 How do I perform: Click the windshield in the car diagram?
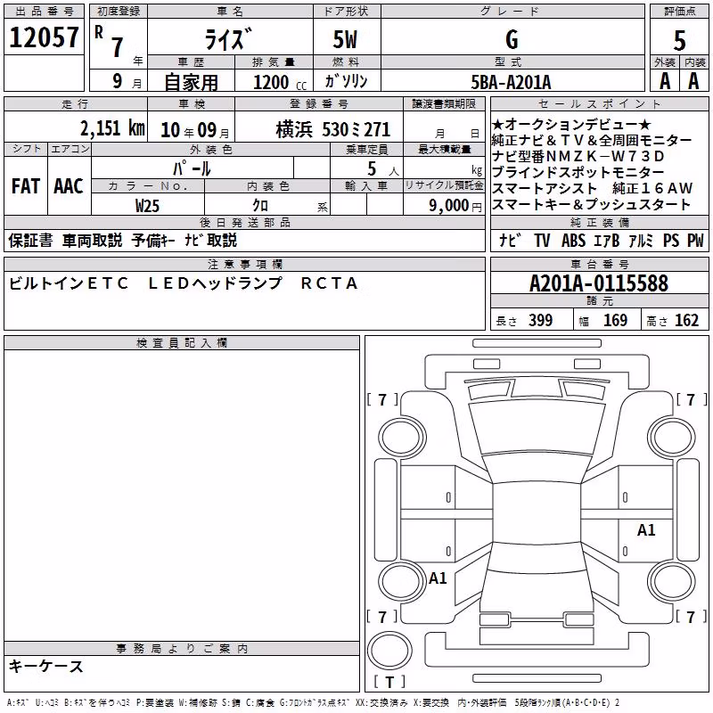click(537, 428)
